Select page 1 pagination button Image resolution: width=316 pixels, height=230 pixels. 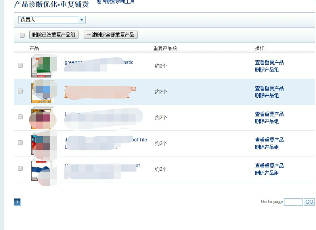click(17, 202)
